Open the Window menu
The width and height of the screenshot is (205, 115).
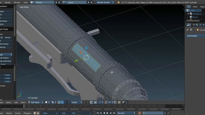coord(17,2)
